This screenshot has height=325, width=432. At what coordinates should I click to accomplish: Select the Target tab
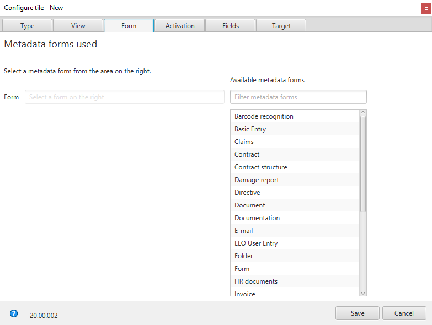tap(281, 26)
